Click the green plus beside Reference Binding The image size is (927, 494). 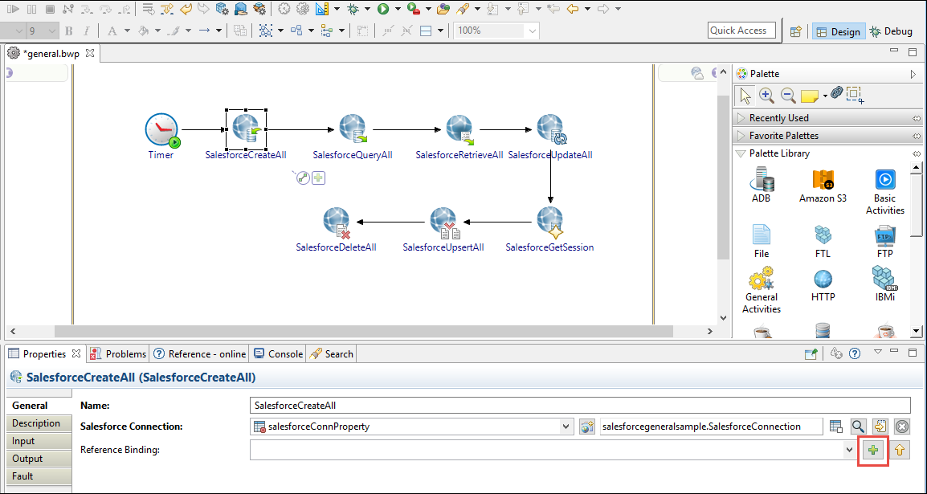[873, 451]
